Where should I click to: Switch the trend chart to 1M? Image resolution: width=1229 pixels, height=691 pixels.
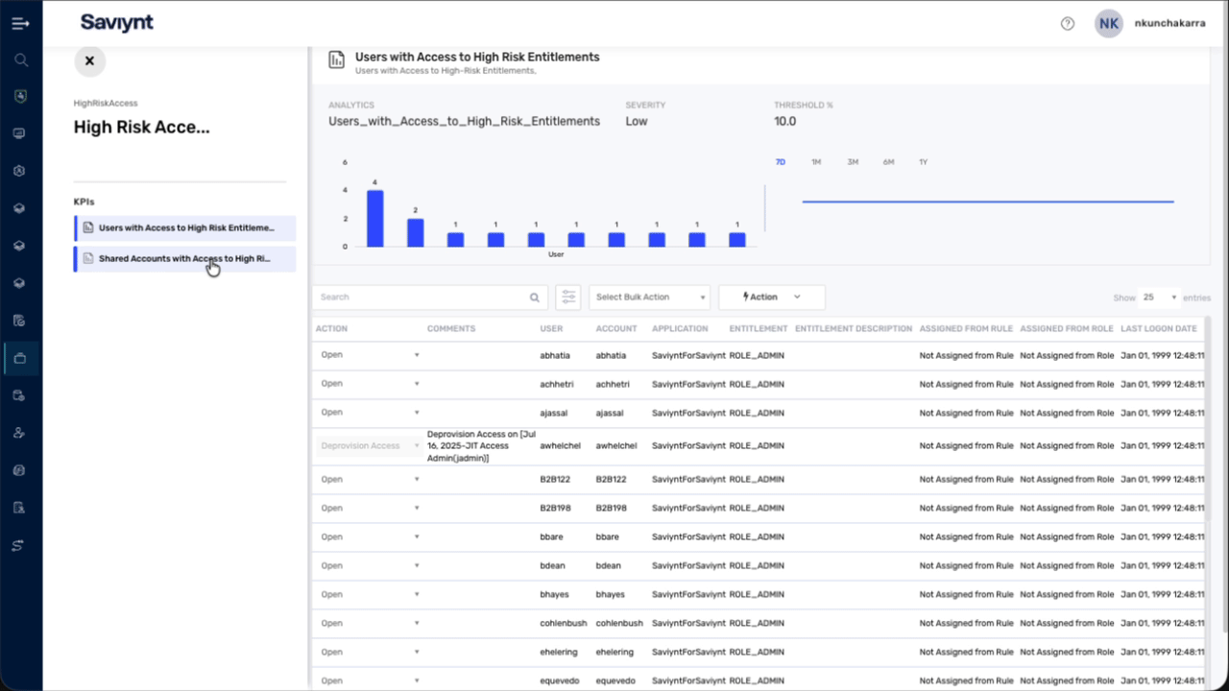tap(816, 162)
